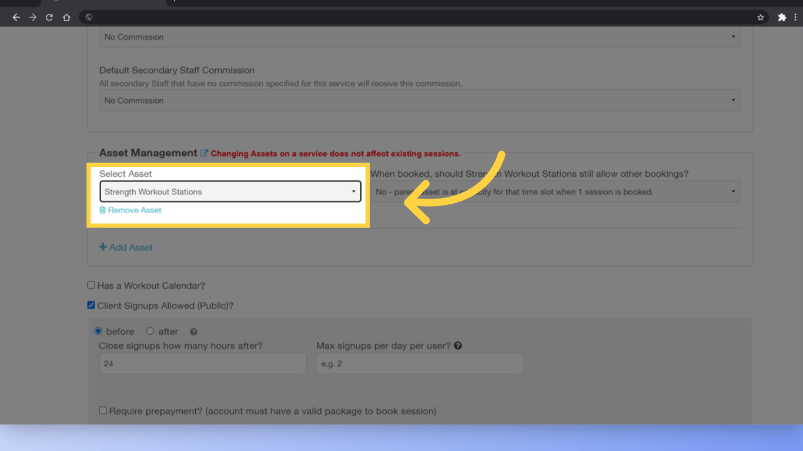Open the browser home page icon
803x451 pixels.
click(66, 18)
